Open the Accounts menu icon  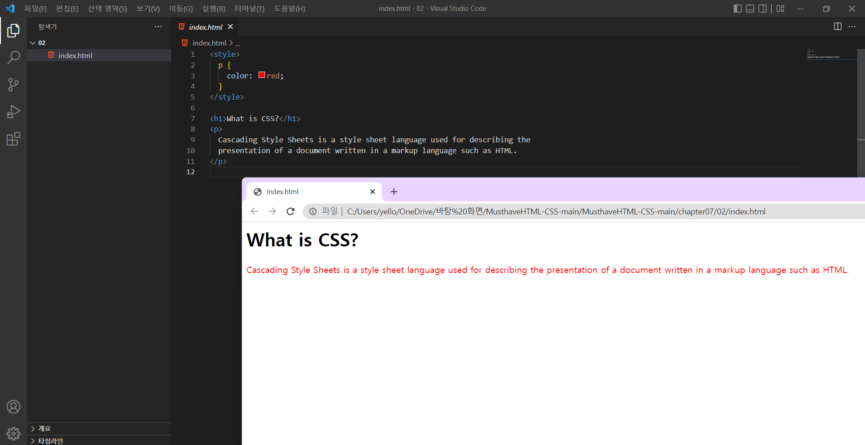pyautogui.click(x=14, y=407)
